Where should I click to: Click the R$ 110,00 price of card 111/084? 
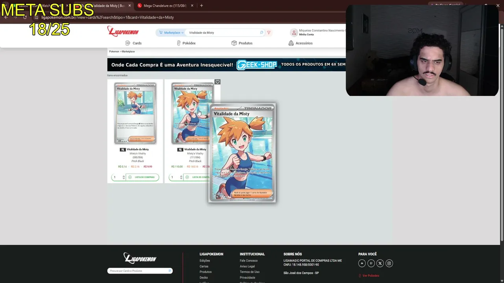[177, 167]
